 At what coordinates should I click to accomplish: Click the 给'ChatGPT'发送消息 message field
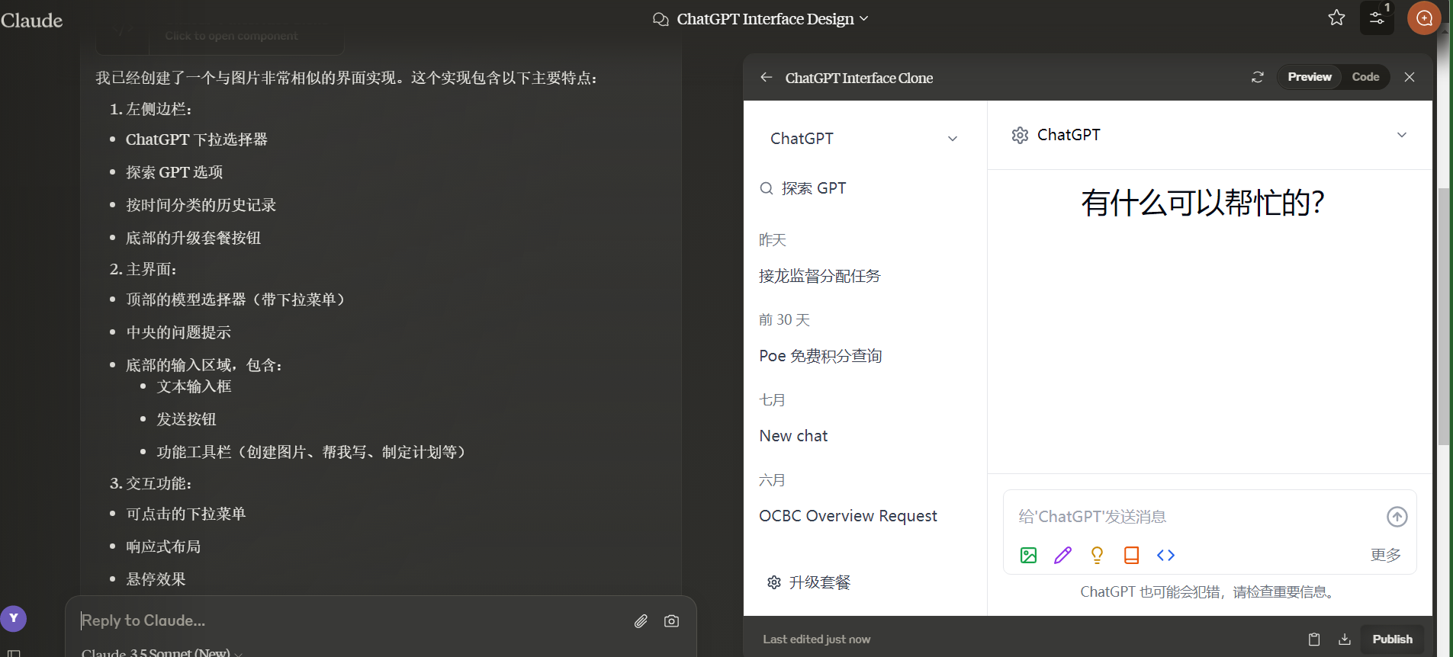[1194, 517]
